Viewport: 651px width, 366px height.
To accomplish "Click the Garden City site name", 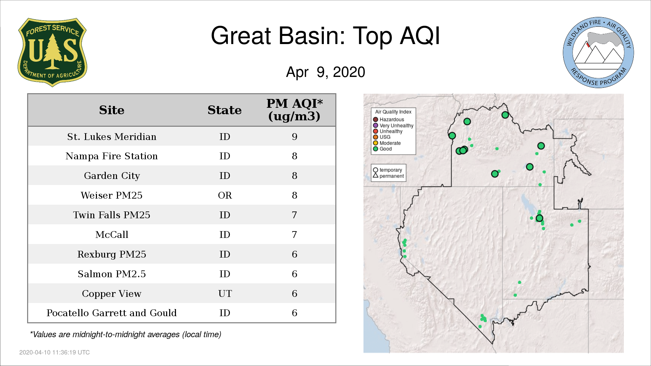I will (112, 176).
